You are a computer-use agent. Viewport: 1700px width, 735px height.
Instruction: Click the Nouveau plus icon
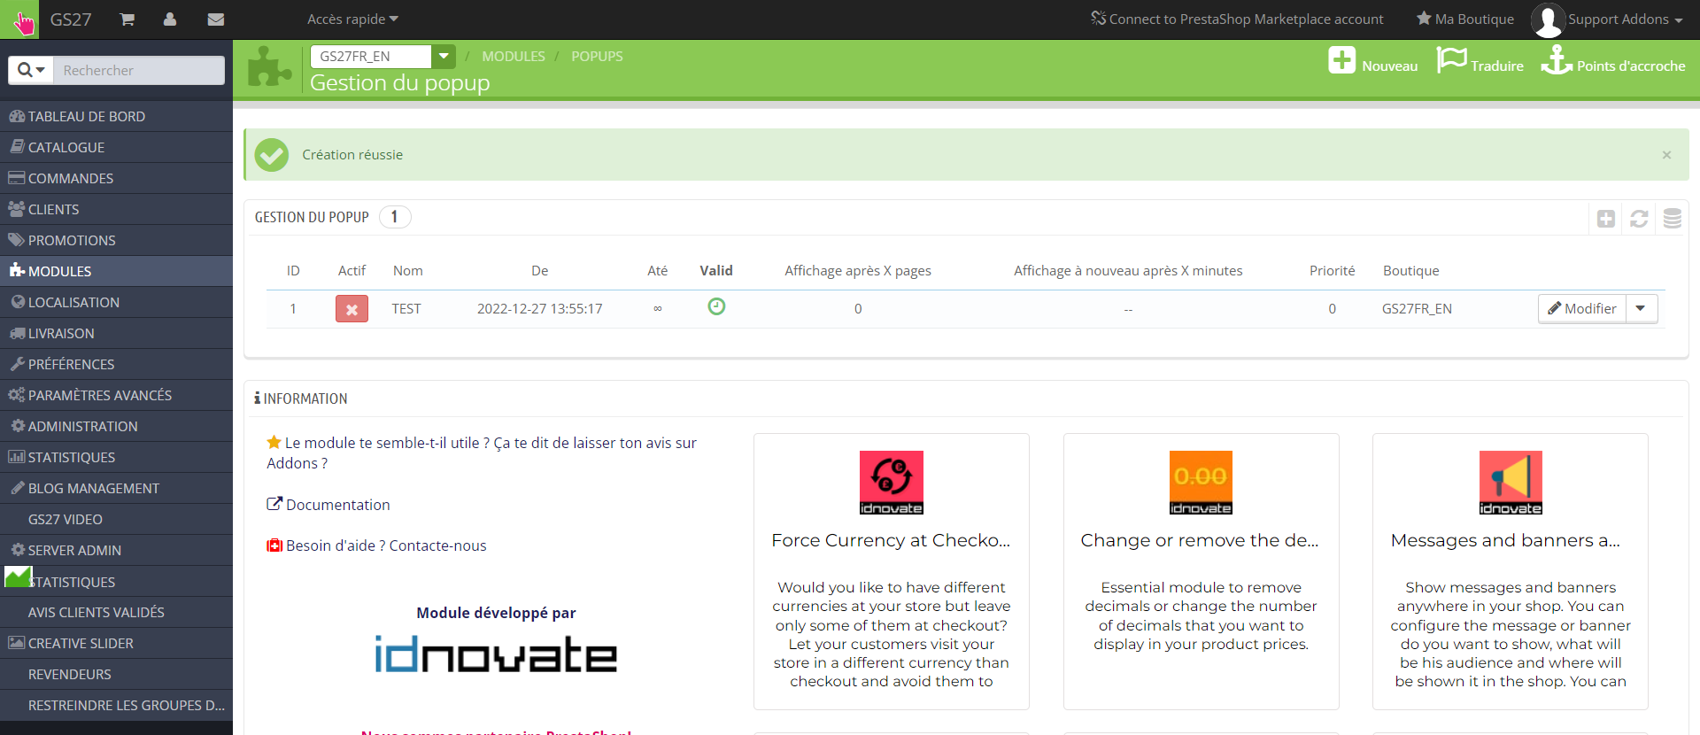pos(1342,60)
